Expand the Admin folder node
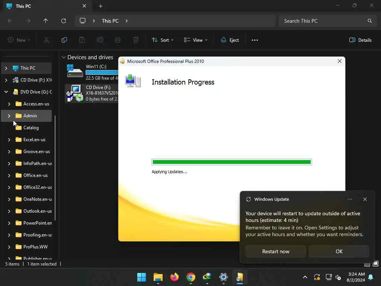Image resolution: width=381 pixels, height=286 pixels. click(9, 116)
